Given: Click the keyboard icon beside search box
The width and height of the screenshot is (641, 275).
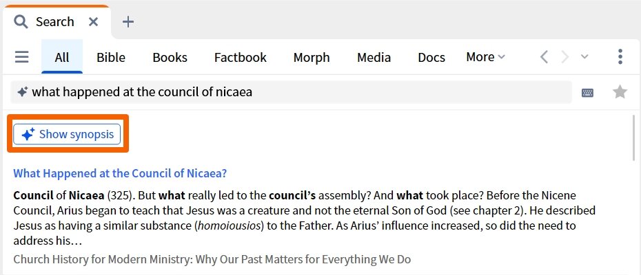Looking at the screenshot, I should coord(588,92).
